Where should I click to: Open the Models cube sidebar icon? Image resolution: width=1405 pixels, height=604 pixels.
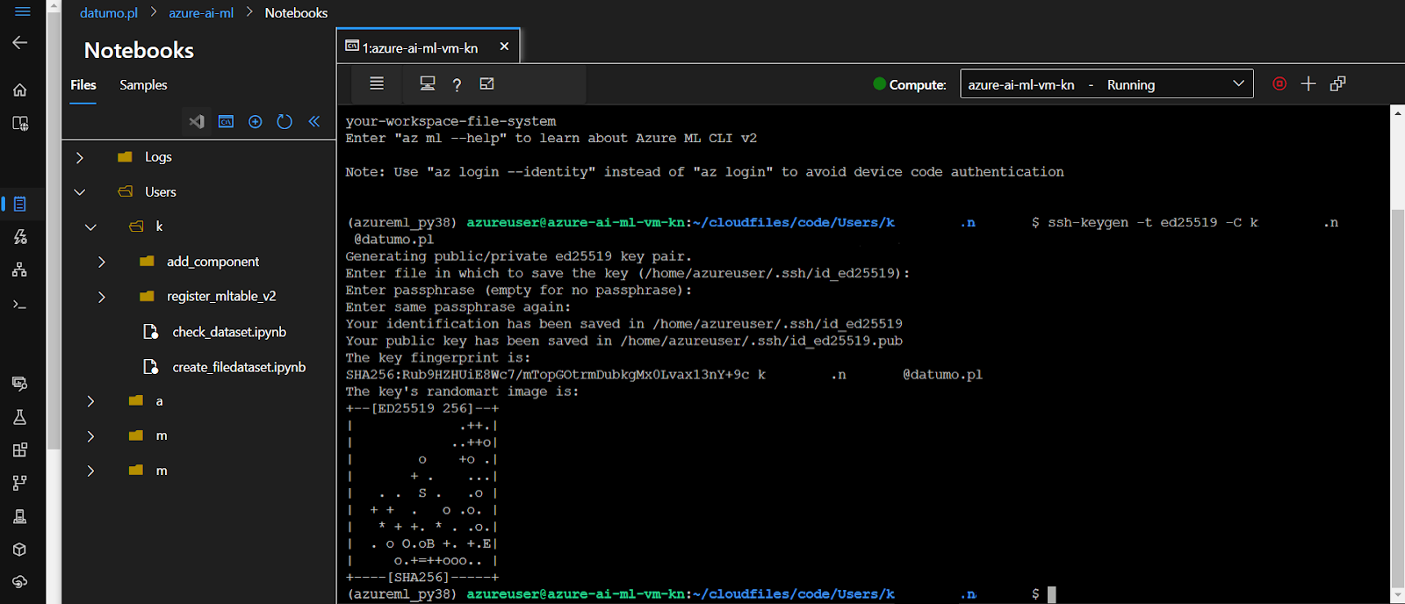click(19, 549)
